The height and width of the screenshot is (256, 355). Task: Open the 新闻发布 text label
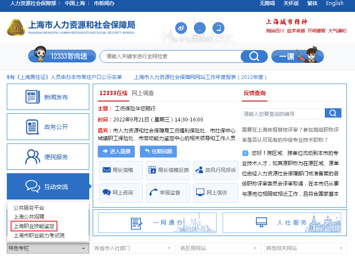56,97
